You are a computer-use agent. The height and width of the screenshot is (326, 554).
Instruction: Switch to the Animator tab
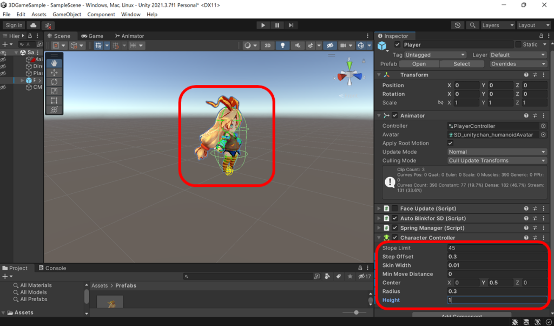pos(129,36)
